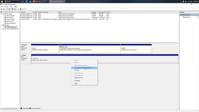Select the Shared Folders node icon
Viewport: 199px width, 112px height.
coord(5,20)
